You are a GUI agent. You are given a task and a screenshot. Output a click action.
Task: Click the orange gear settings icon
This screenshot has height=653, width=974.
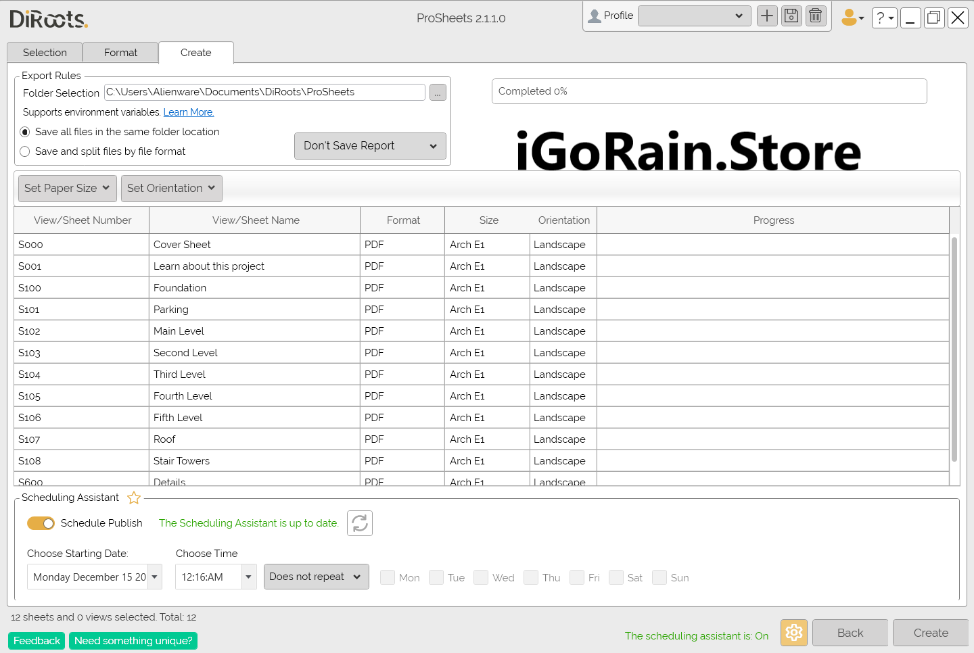[x=794, y=633]
